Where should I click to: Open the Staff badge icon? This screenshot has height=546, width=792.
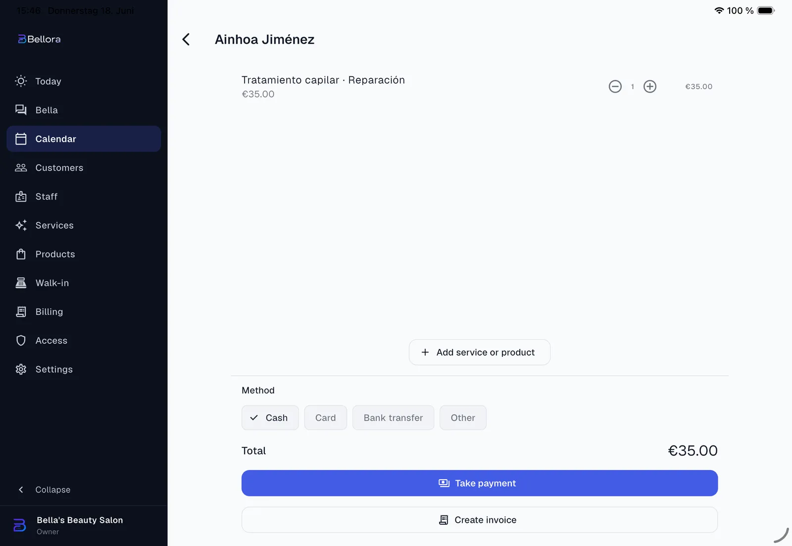pos(21,197)
